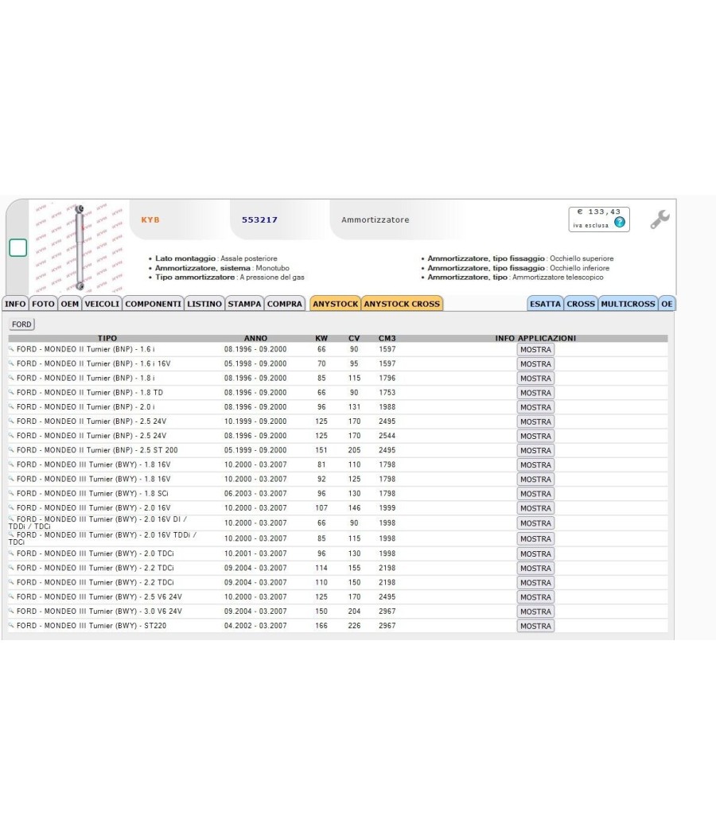Image resolution: width=716 pixels, height=835 pixels.
Task: Click part number 553217
Action: pos(259,219)
